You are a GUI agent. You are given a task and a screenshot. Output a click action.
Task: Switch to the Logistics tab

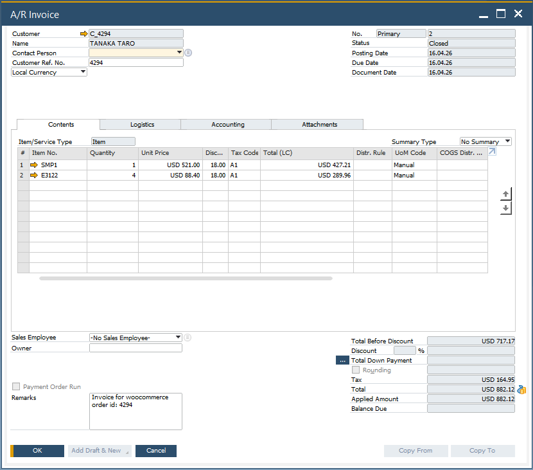pyautogui.click(x=142, y=125)
